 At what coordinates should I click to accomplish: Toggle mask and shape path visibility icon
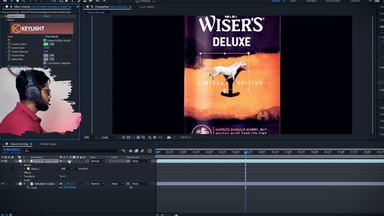pyautogui.click(x=133, y=137)
